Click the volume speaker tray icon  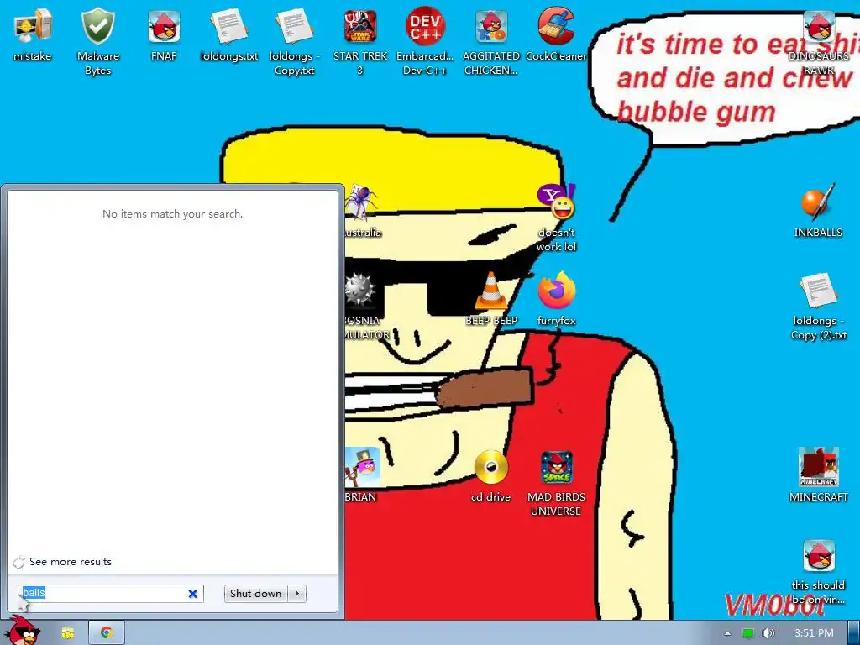coord(768,633)
